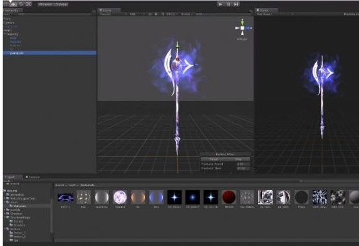Click the Step frame button
This screenshot has height=246, width=359.
tap(236, 4)
